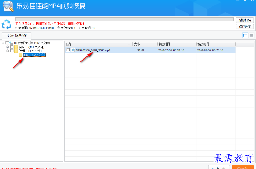Click modified time cell of mp4 file
The height and width of the screenshot is (169, 256).
[x=210, y=50]
